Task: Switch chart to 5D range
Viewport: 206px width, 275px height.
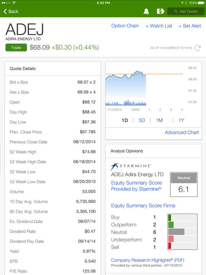Action: pyautogui.click(x=142, y=120)
